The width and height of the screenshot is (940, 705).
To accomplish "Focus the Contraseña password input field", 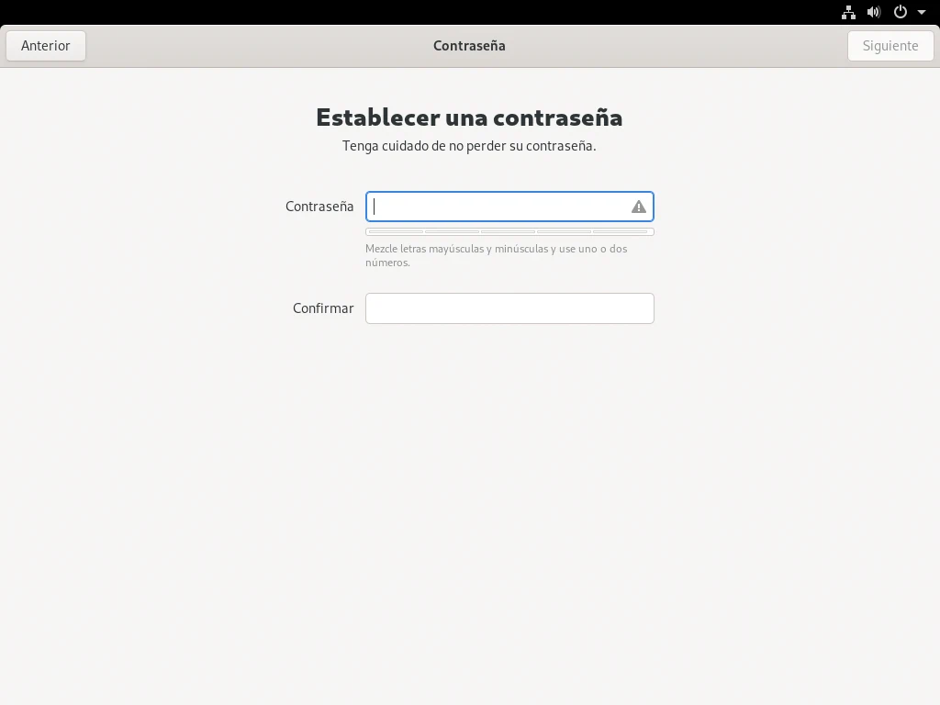I will tap(496, 207).
